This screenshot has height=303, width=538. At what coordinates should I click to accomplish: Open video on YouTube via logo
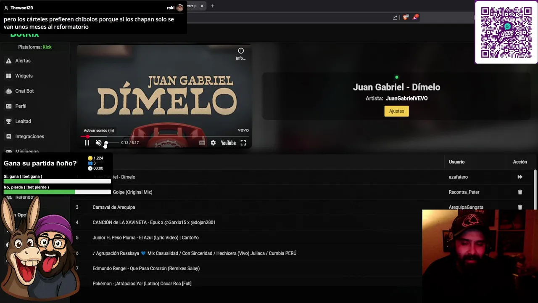pyautogui.click(x=228, y=143)
